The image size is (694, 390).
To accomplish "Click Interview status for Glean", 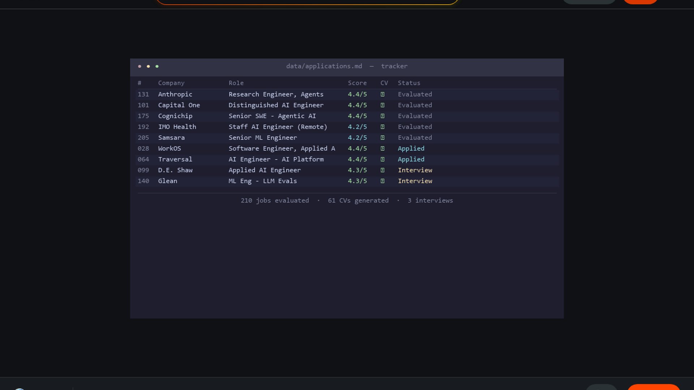I will click(415, 181).
